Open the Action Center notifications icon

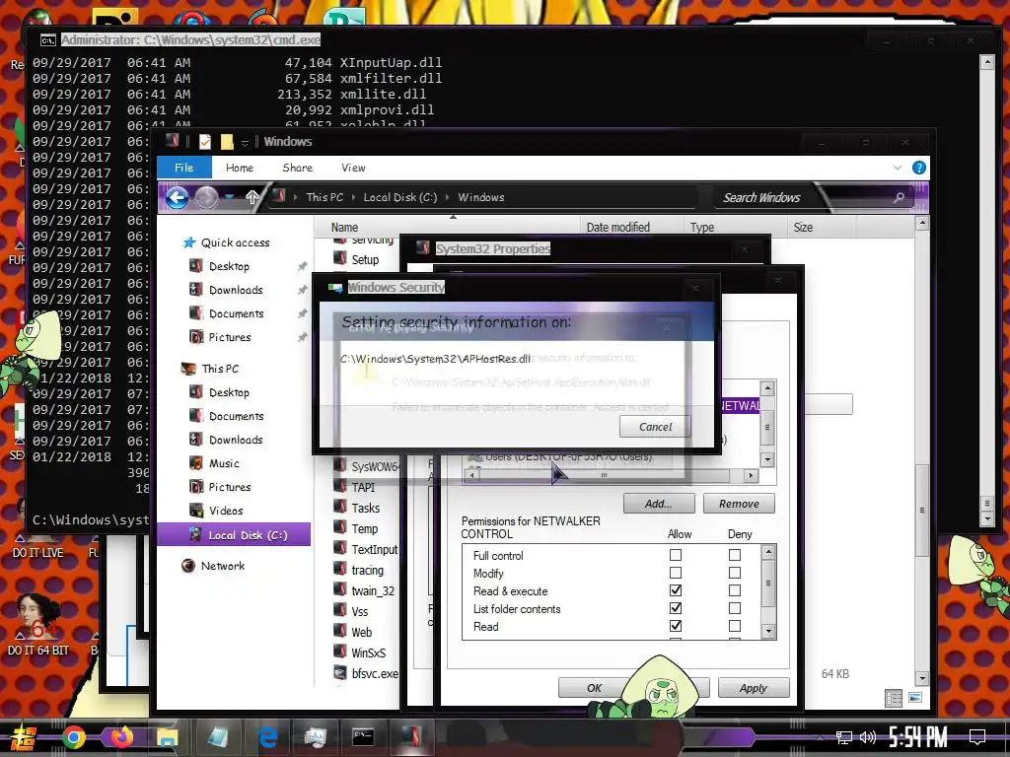tap(977, 736)
